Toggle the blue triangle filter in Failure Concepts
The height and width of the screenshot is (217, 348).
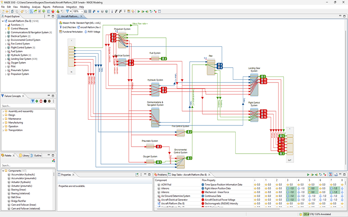[x=33, y=101]
